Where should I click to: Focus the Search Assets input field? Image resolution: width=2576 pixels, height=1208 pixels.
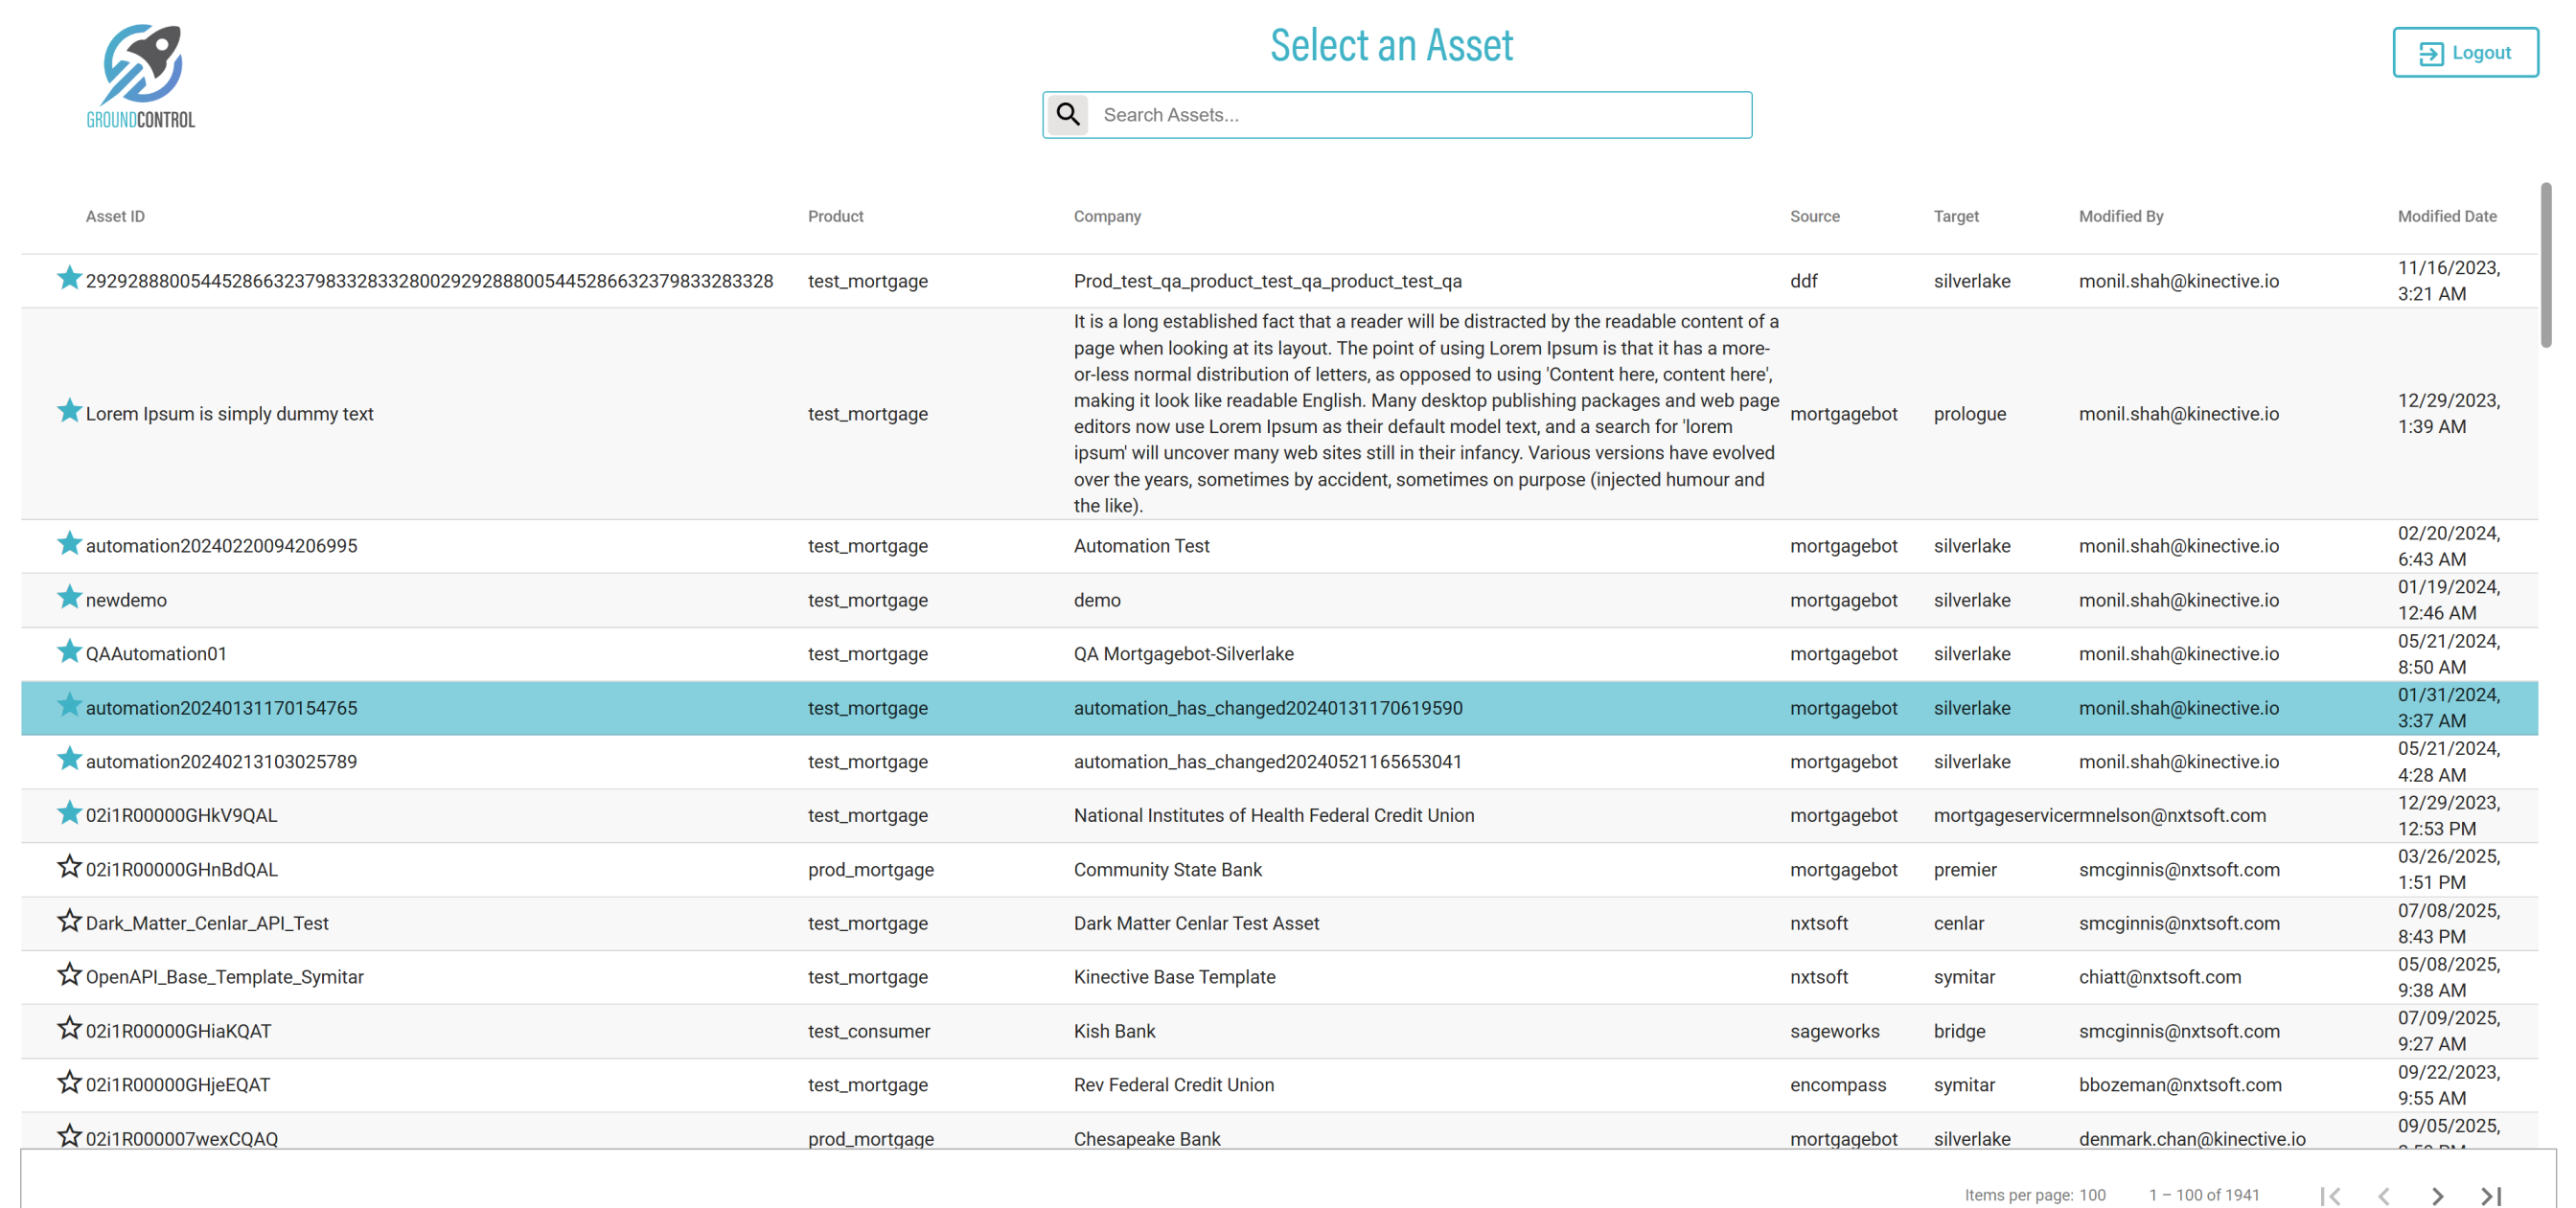(x=1420, y=115)
